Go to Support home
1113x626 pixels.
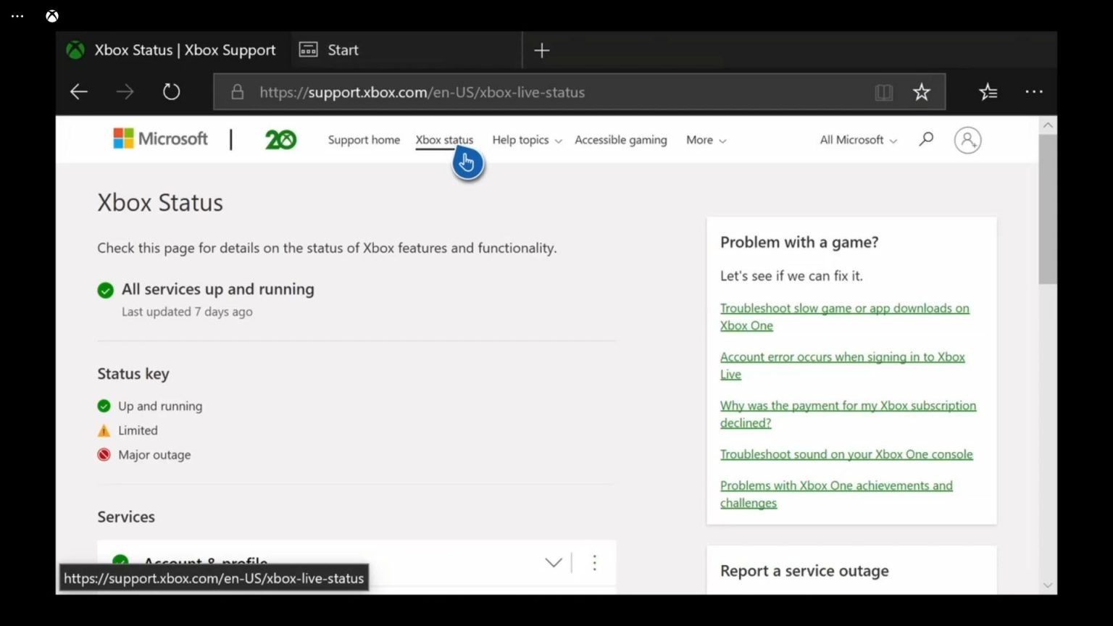coord(364,140)
